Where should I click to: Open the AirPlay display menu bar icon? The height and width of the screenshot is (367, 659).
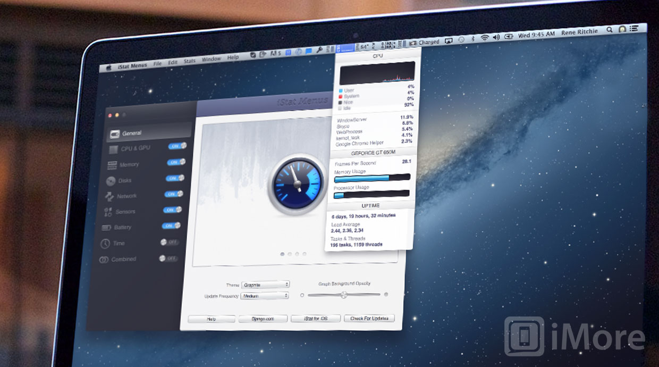click(x=449, y=40)
